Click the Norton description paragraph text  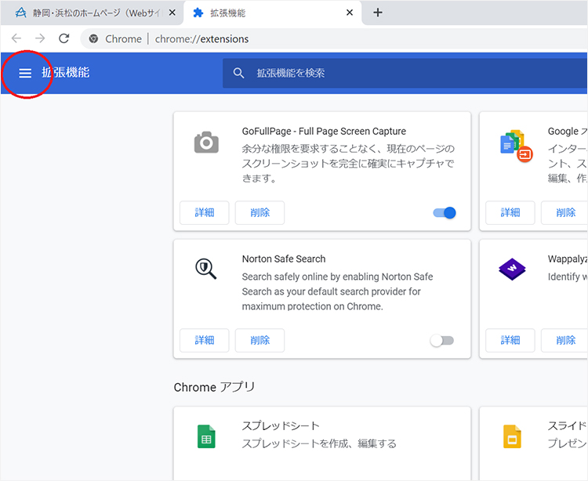point(337,291)
